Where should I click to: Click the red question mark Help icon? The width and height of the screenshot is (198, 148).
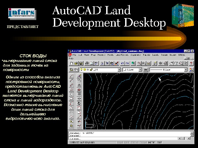[x=191, y=63]
